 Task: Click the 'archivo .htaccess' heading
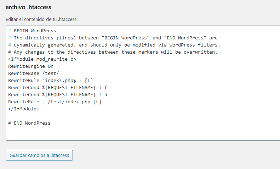coord(28,7)
